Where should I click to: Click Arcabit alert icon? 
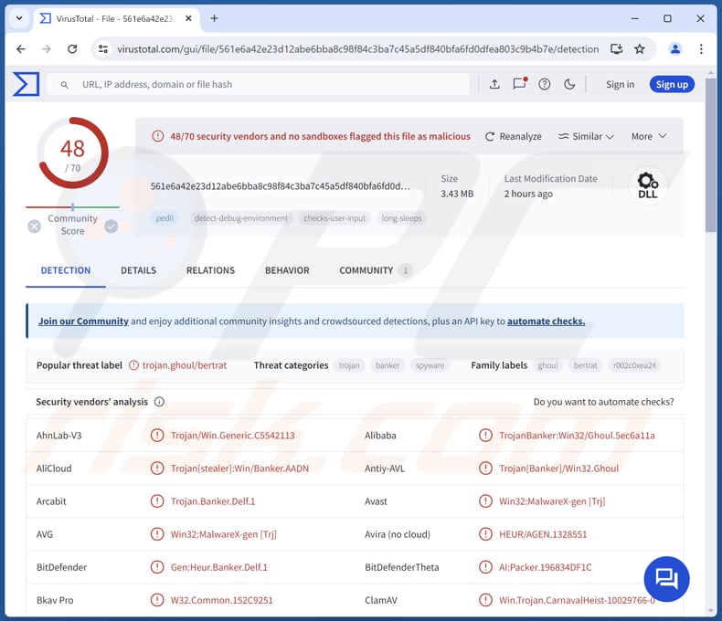point(157,501)
